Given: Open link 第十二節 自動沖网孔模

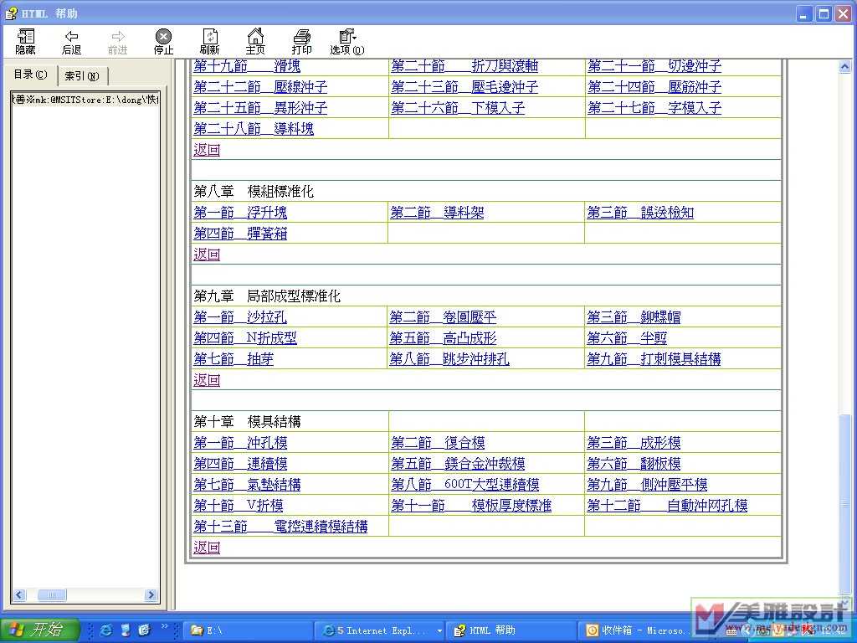Looking at the screenshot, I should 667,506.
